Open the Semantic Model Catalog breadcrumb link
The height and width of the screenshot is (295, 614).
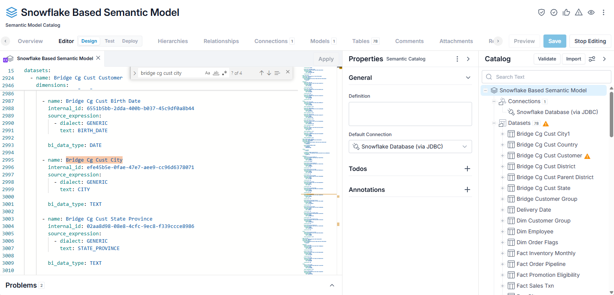point(33,25)
